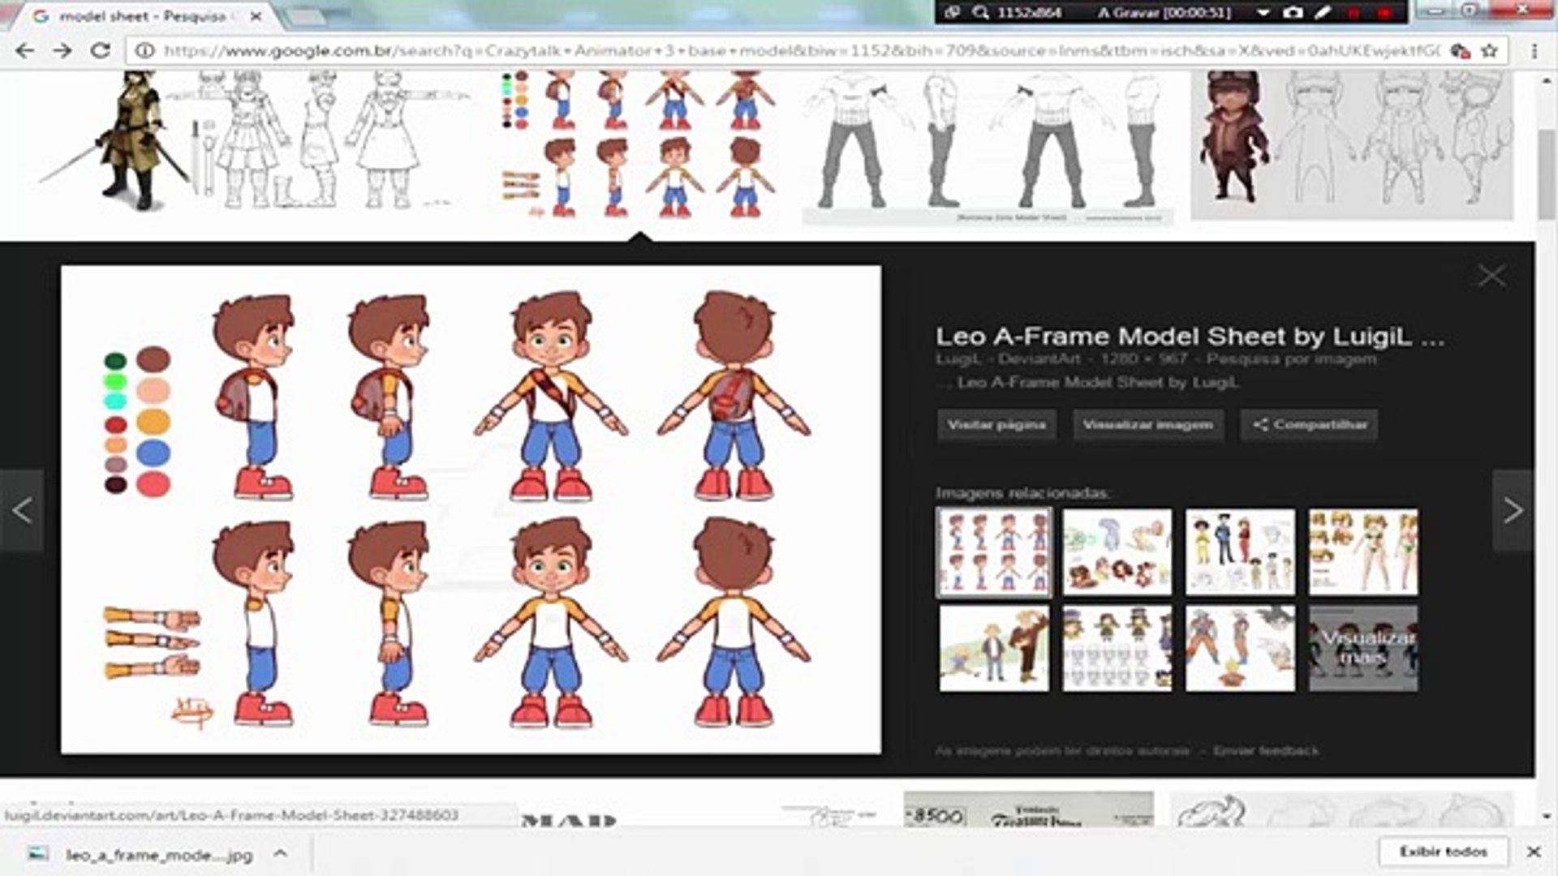This screenshot has width=1558, height=876.
Task: Open the first related image, Leo model sheet
Action: pos(994,552)
